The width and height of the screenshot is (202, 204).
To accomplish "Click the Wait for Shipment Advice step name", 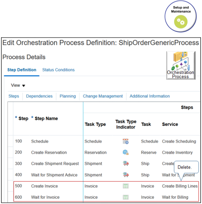I will pos(54,175).
